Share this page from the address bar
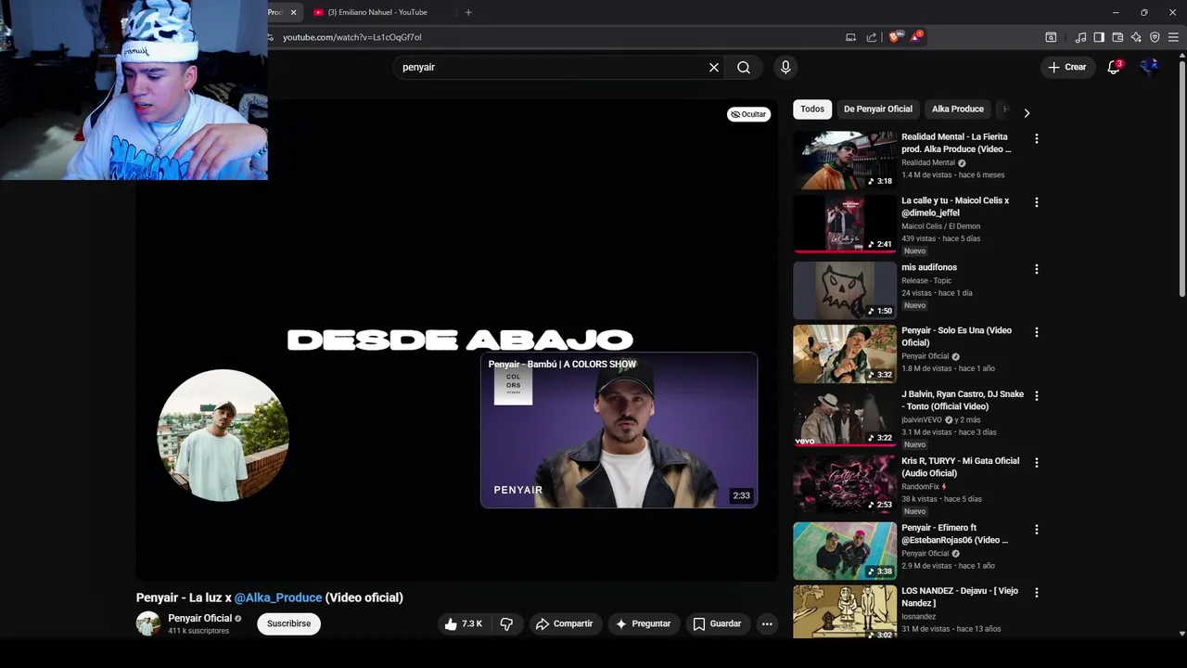1187x668 pixels. 872,37
